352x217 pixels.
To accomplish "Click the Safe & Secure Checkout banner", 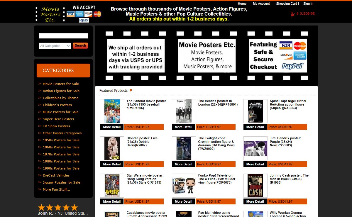I will 278,56.
